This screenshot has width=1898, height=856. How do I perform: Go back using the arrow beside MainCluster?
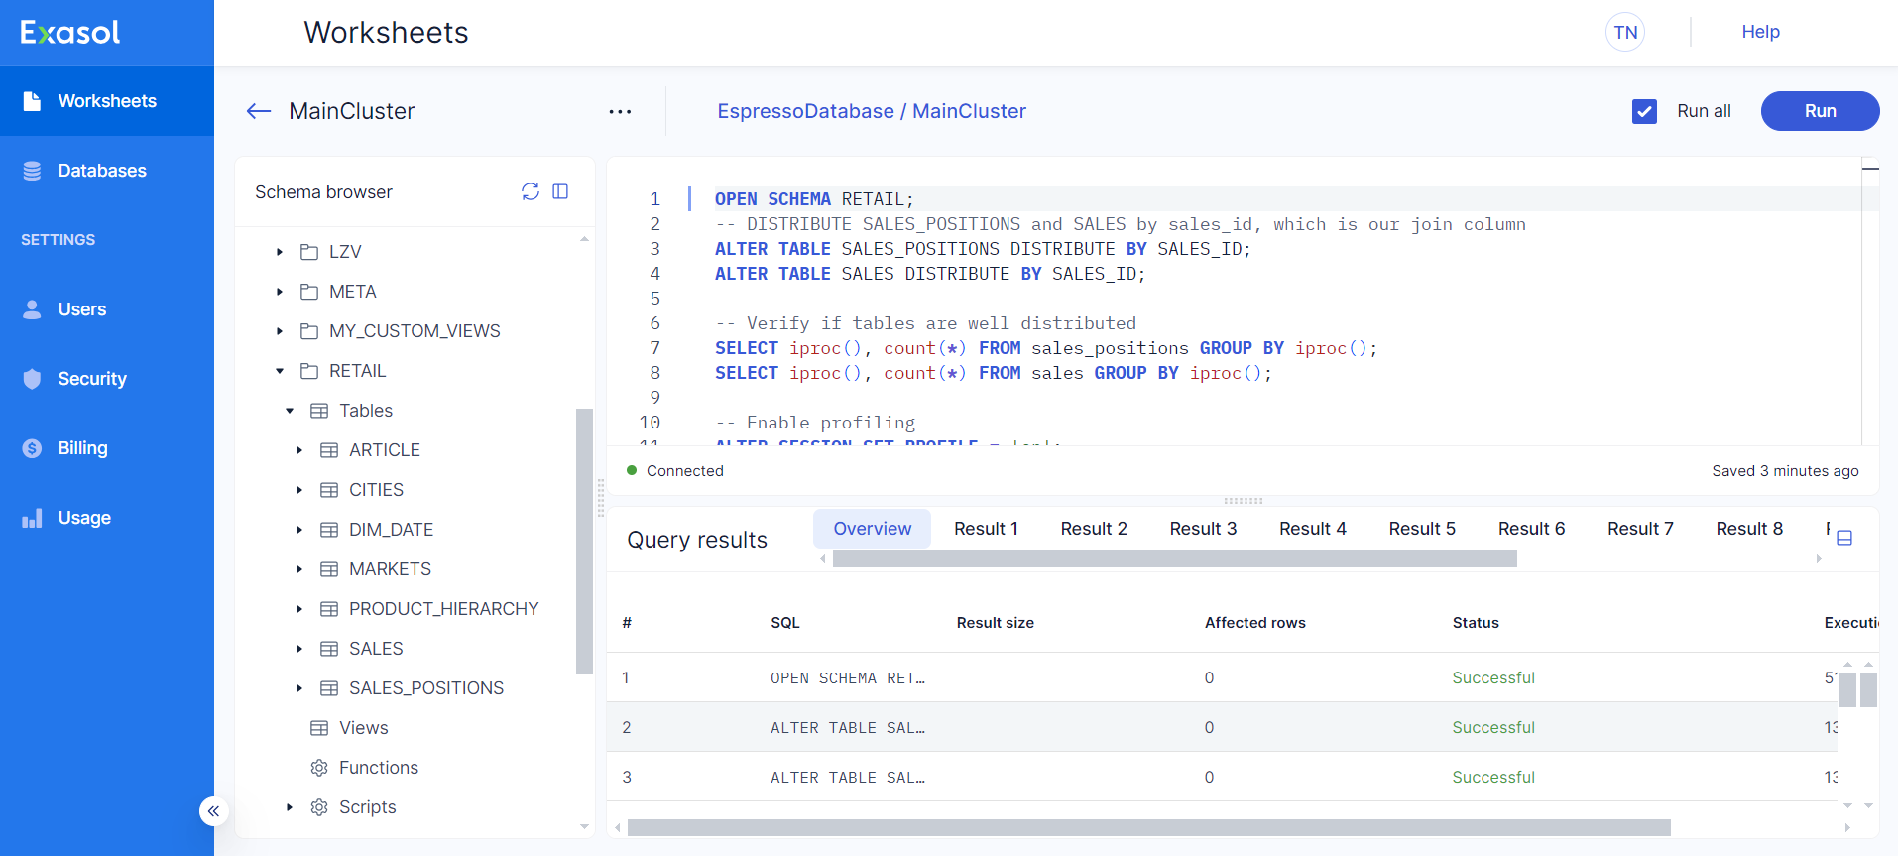(259, 111)
